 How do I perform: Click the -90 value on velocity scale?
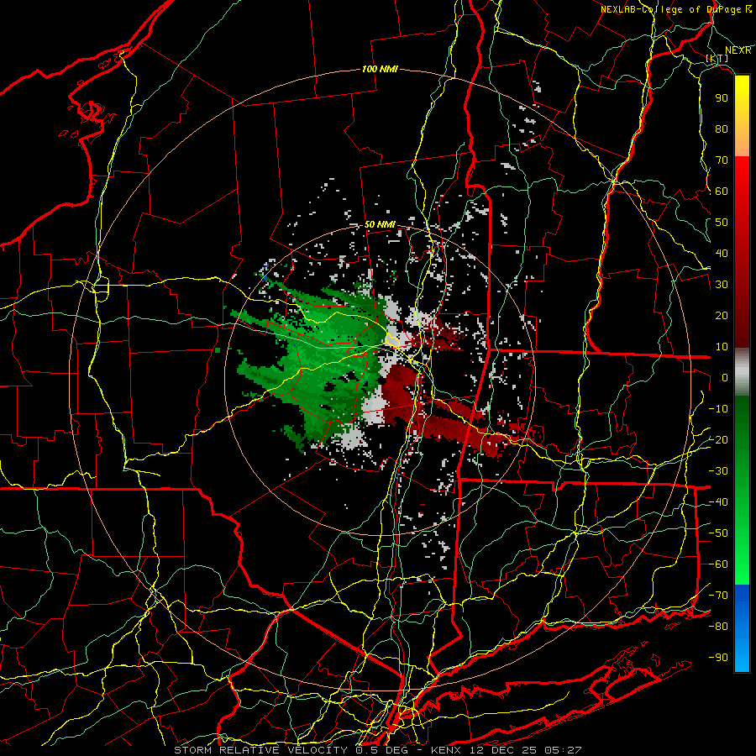(x=718, y=658)
